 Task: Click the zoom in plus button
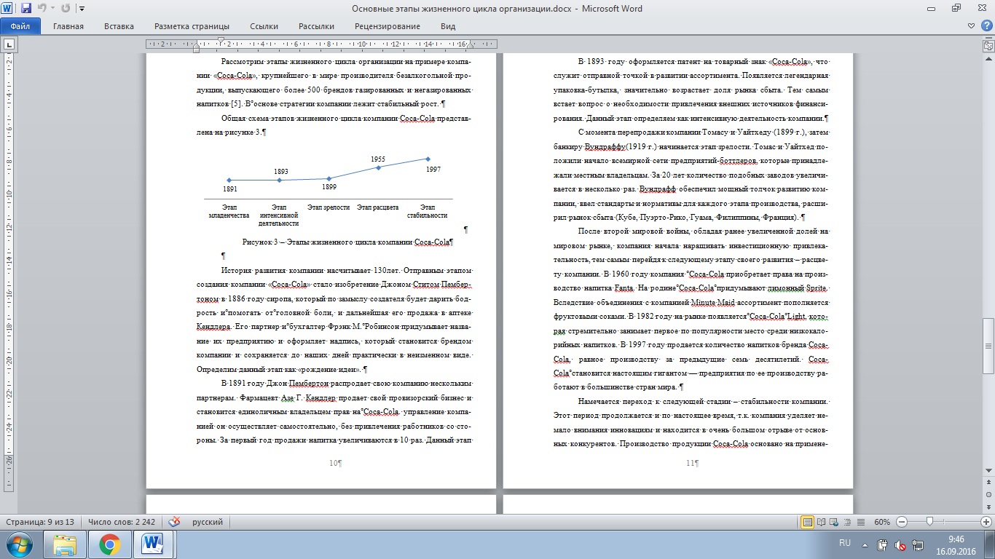point(986,522)
